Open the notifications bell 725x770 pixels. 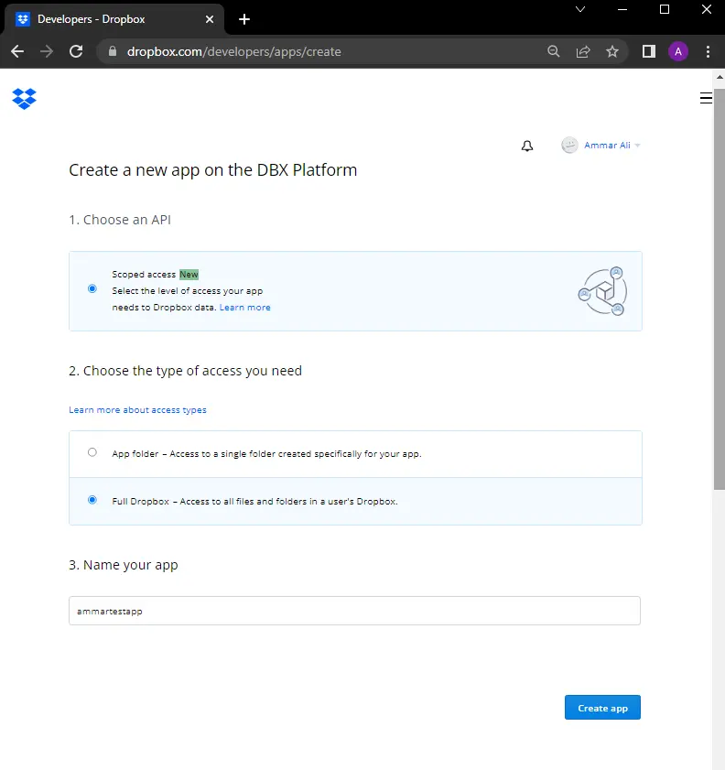click(x=527, y=146)
